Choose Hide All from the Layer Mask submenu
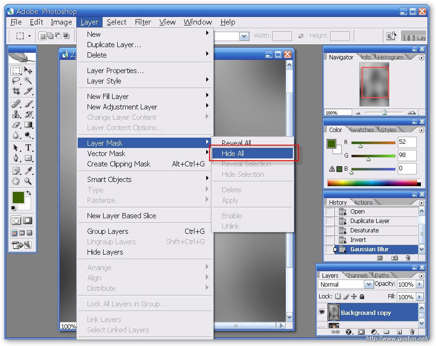This screenshot has height=346, width=436. tap(252, 153)
